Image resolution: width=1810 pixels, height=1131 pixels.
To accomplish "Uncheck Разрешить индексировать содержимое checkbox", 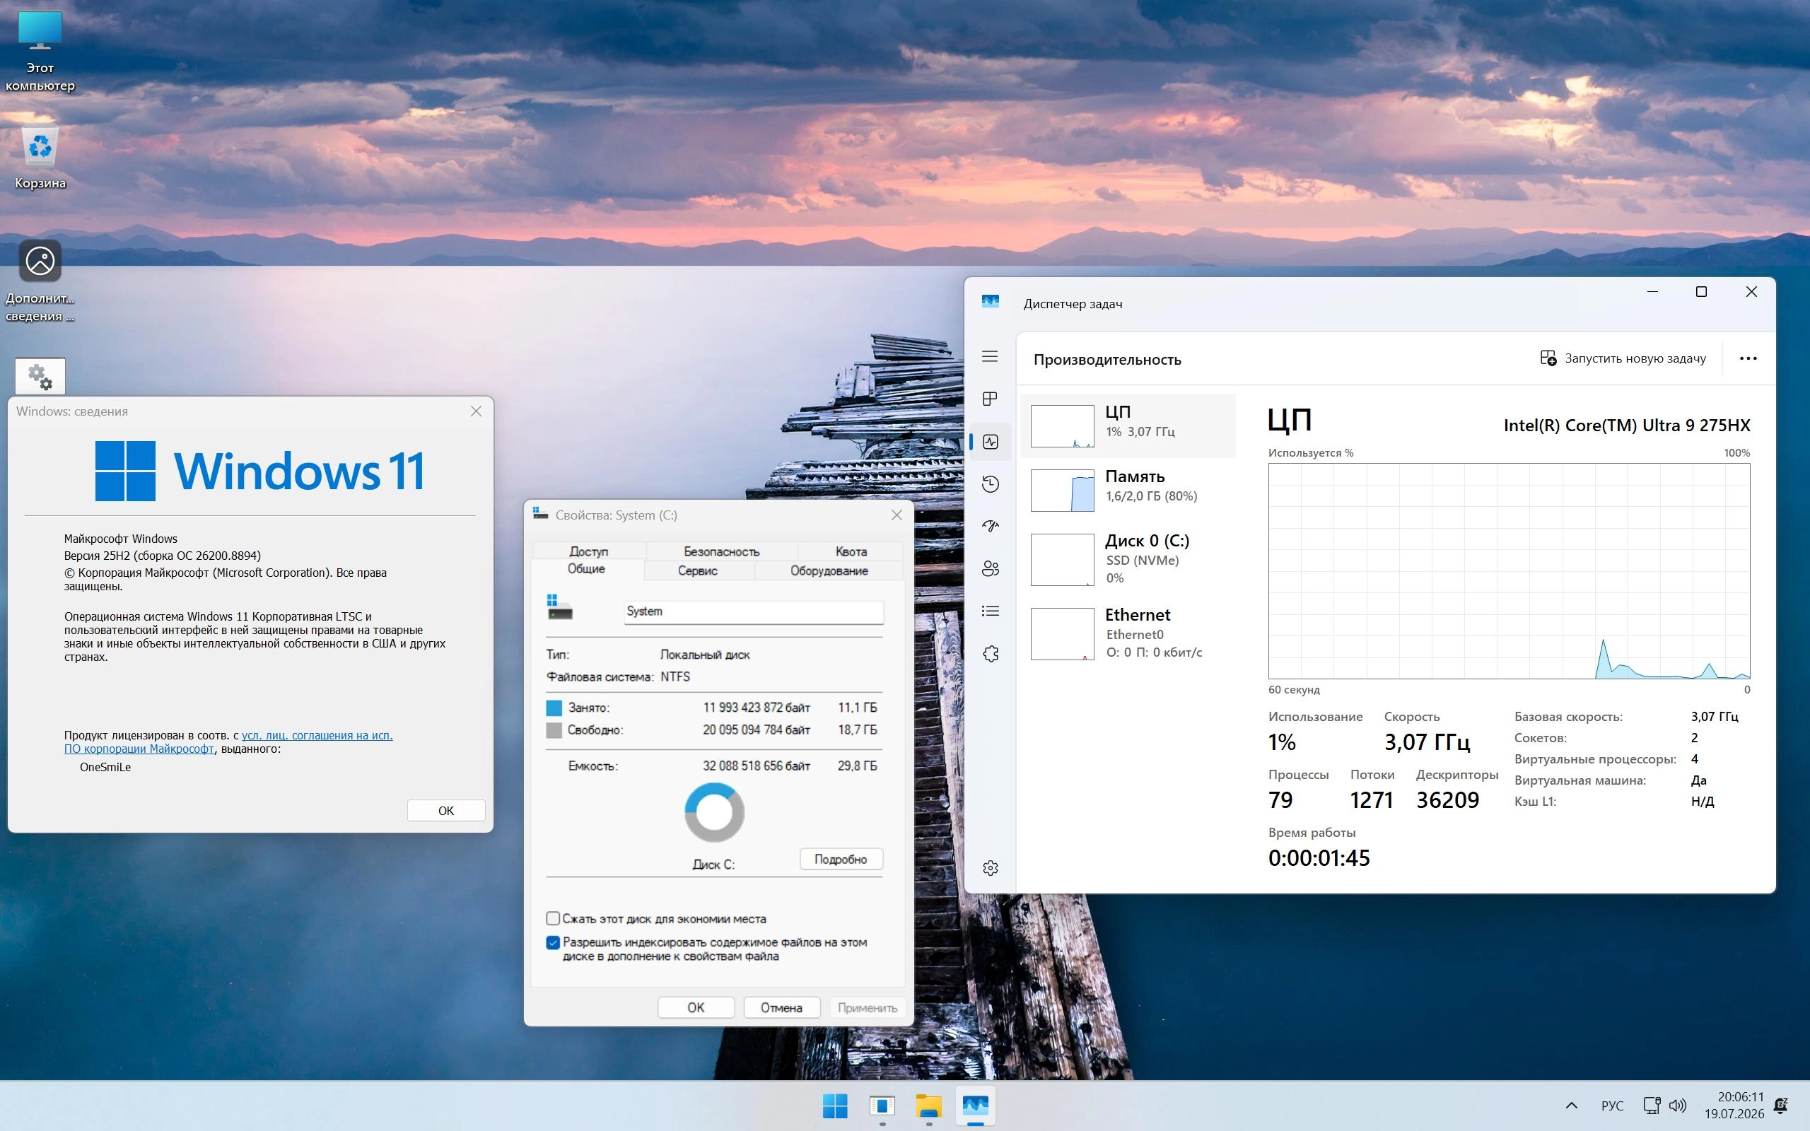I will (553, 942).
